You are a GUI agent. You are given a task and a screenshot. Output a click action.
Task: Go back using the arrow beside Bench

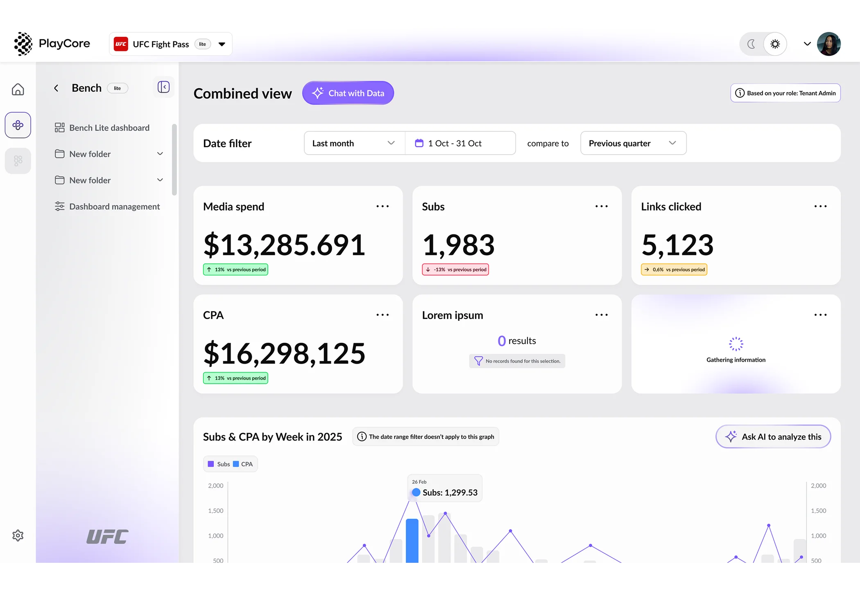coord(56,88)
